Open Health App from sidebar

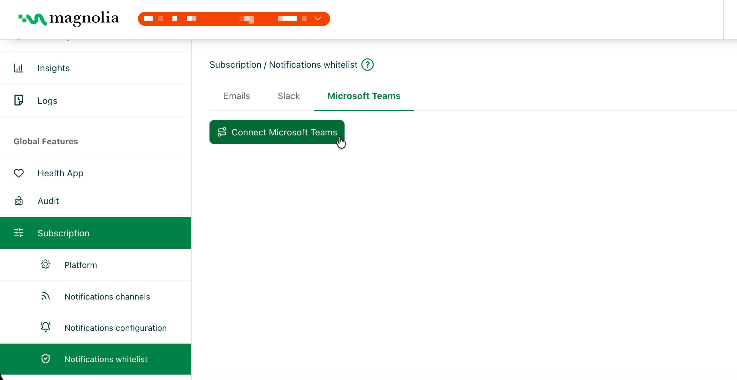tap(95, 173)
